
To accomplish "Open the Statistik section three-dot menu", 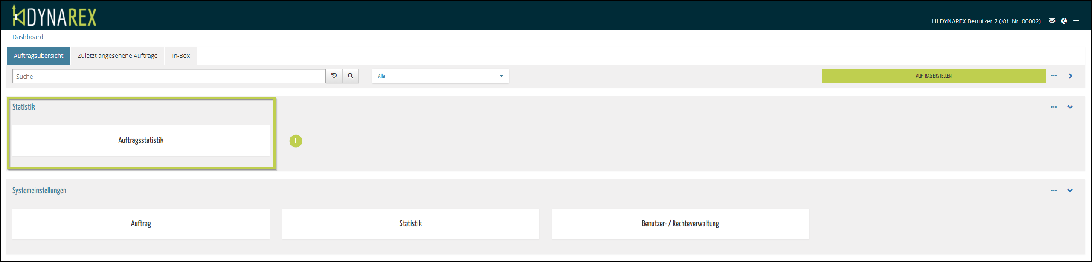I will click(1054, 107).
